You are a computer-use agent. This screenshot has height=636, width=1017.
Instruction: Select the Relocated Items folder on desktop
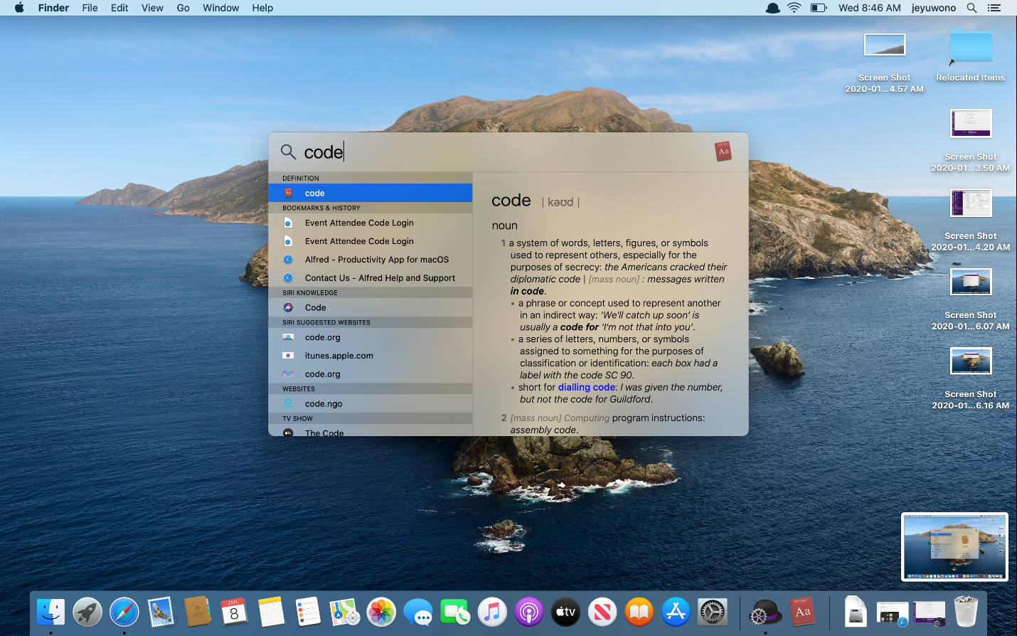click(970, 48)
